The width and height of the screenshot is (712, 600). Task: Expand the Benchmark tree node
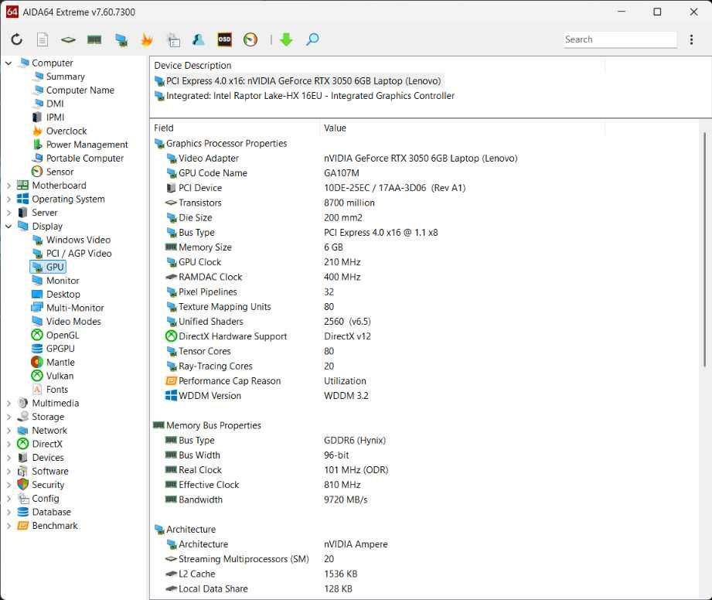click(x=9, y=526)
